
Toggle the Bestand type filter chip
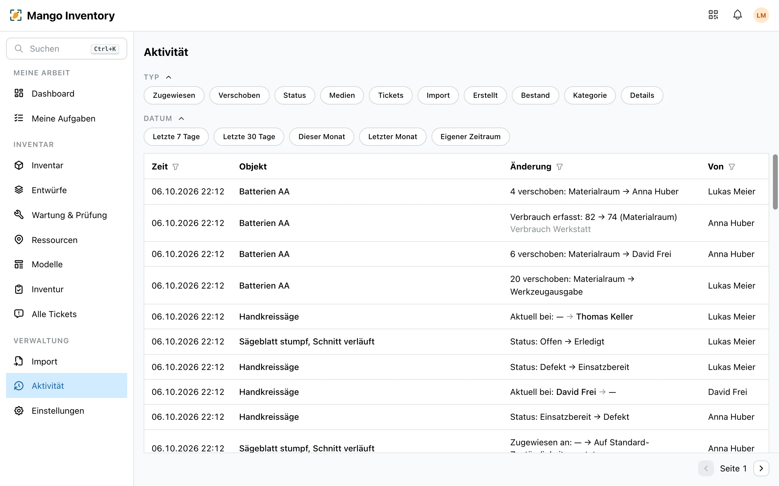535,95
